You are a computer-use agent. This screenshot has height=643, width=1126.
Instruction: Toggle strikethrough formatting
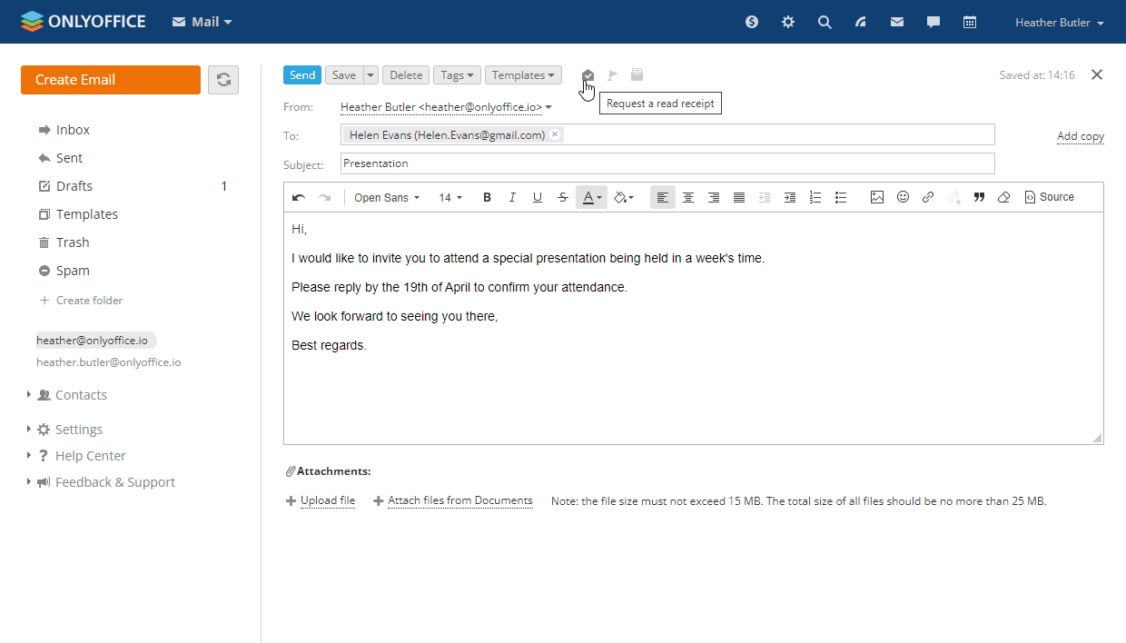563,197
